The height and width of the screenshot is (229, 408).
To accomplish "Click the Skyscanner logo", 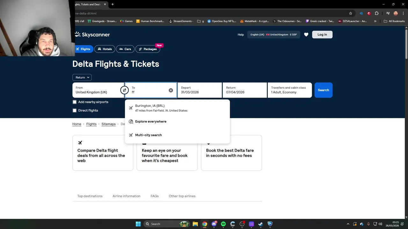I will [x=92, y=35].
